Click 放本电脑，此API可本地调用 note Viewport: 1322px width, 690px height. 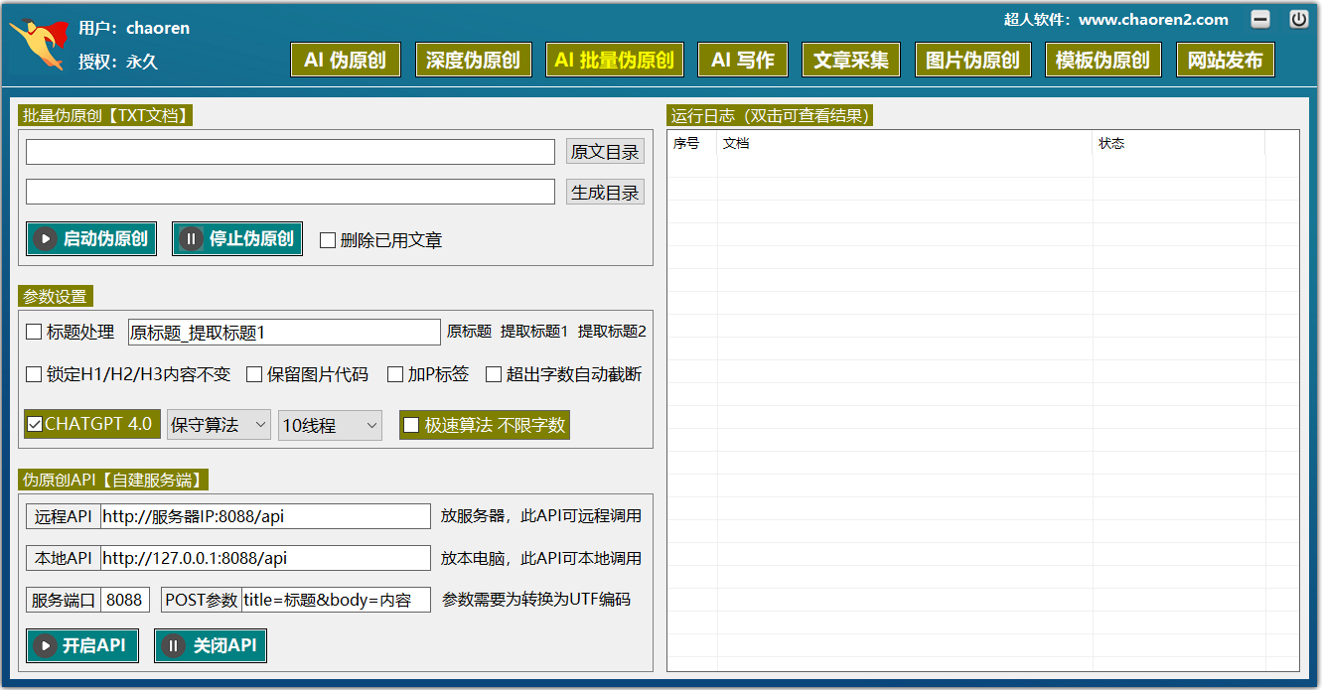pos(541,558)
